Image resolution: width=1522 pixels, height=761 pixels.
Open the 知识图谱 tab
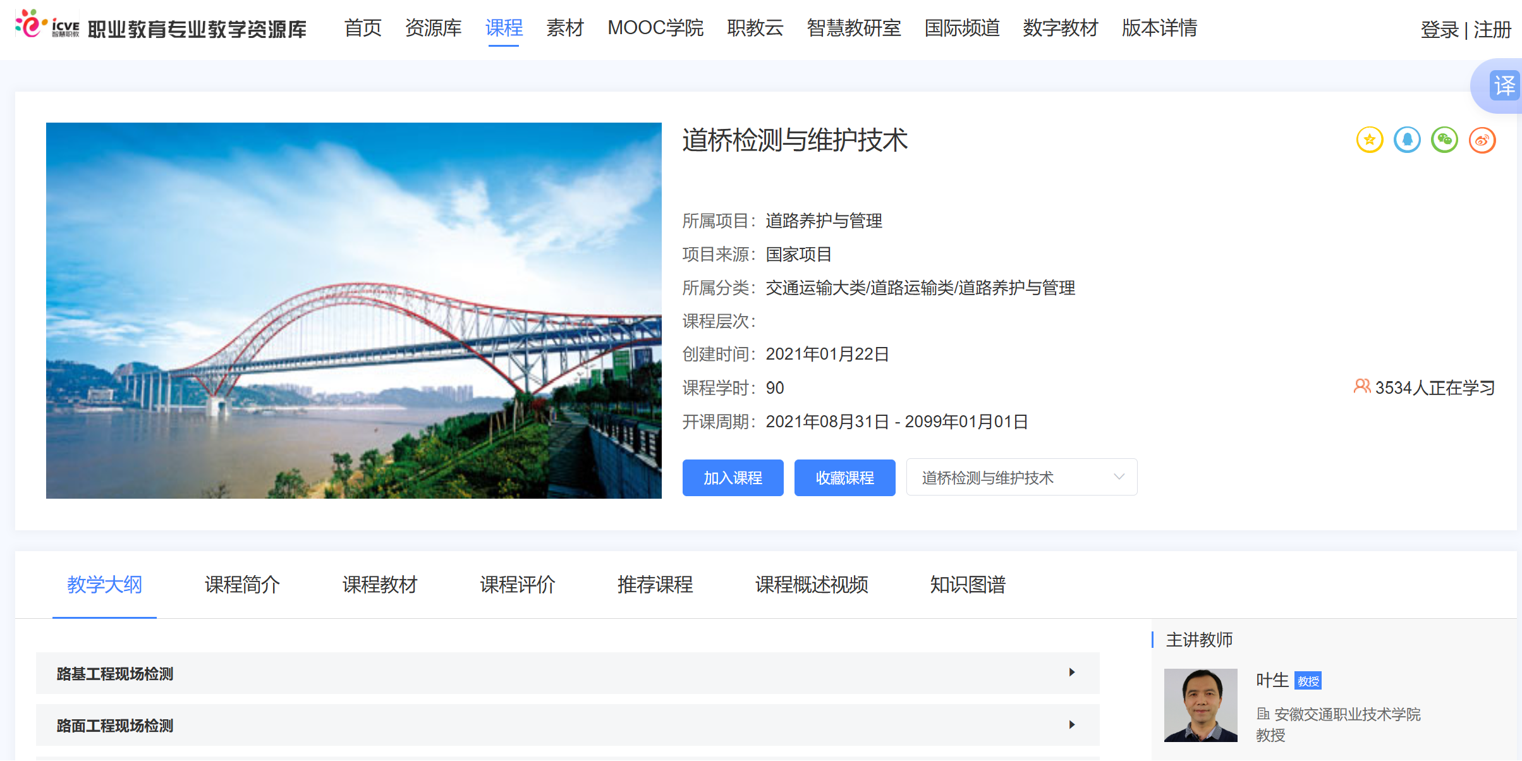click(967, 585)
